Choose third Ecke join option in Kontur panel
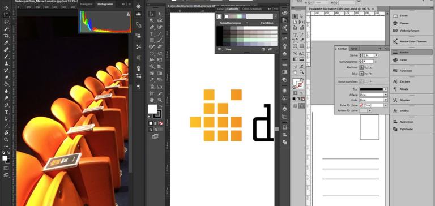435x206 pixels. (370, 74)
